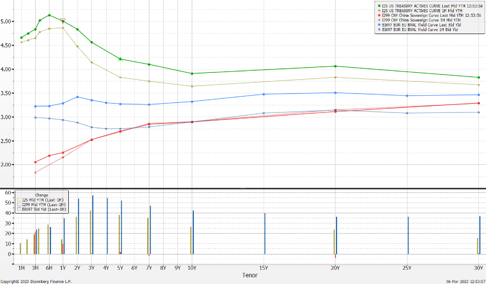Click the 30Y tenor axis label
The height and width of the screenshot is (284, 486).
pos(478,268)
